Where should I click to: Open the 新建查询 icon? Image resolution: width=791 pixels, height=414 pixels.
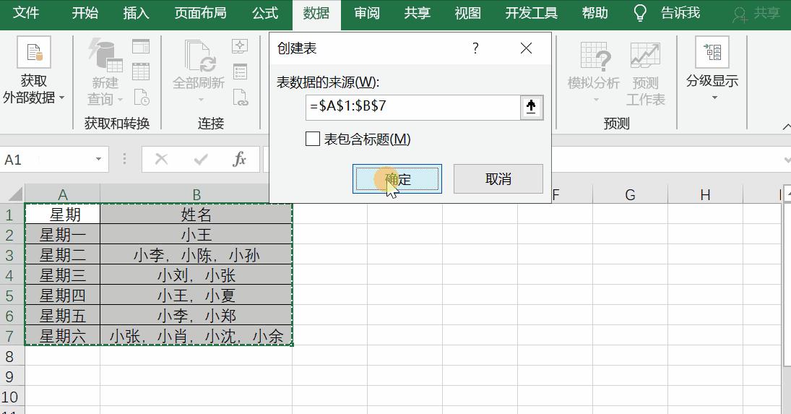click(105, 54)
